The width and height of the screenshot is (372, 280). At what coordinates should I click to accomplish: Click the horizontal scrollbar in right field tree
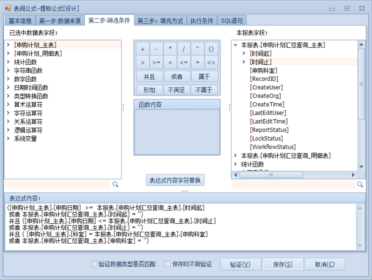(x=271, y=175)
